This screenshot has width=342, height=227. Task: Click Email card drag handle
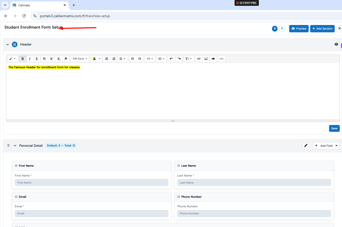click(x=16, y=197)
